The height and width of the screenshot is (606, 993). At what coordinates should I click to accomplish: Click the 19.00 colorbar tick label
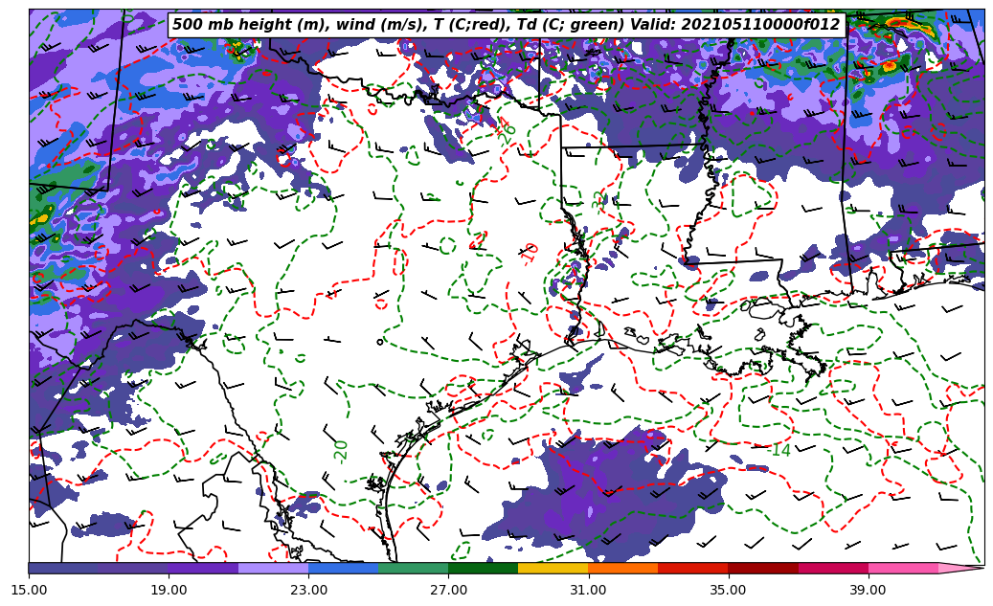click(169, 590)
